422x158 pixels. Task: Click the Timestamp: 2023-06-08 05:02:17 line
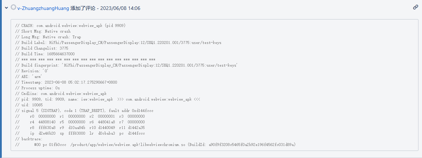pos(66,82)
